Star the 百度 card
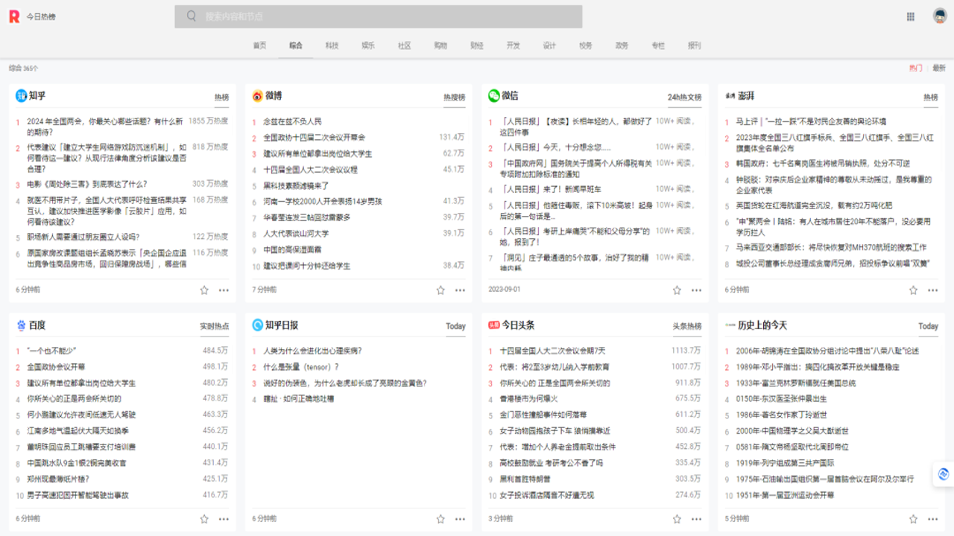 tap(204, 519)
